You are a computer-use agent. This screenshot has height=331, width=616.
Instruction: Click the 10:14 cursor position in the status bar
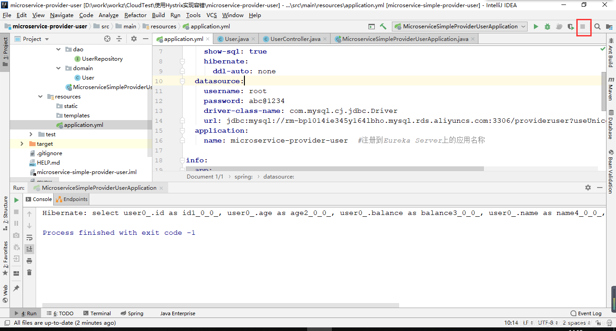tap(511, 323)
